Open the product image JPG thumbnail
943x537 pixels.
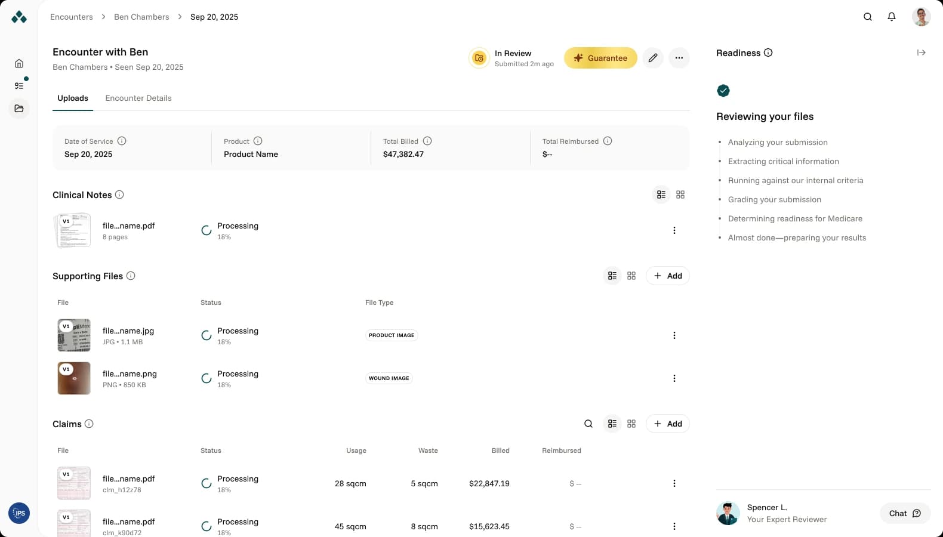point(74,335)
